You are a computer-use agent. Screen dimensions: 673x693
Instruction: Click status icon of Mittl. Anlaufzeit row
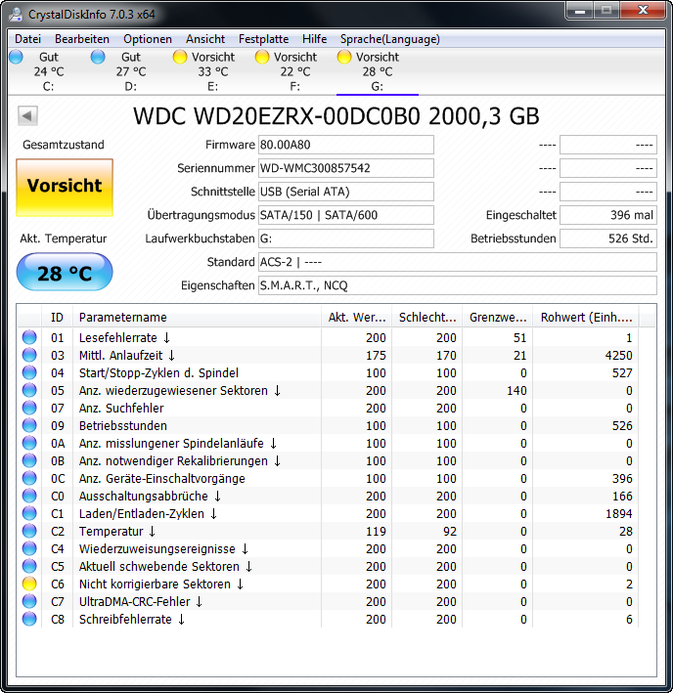coord(29,355)
